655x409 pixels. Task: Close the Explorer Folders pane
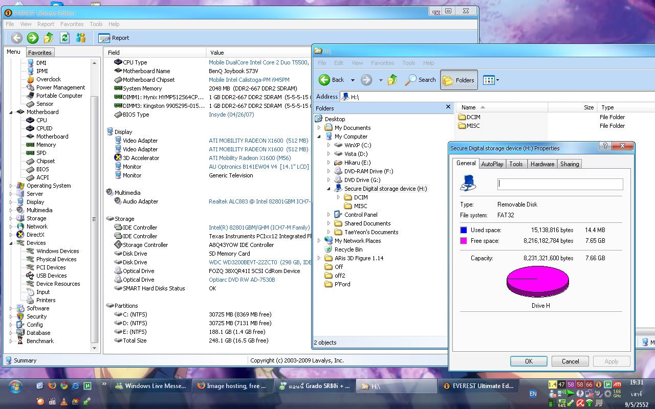click(448, 107)
